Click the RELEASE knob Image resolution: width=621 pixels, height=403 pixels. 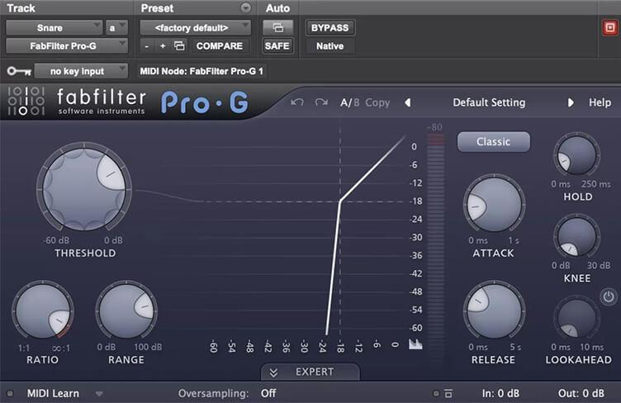coord(495,311)
